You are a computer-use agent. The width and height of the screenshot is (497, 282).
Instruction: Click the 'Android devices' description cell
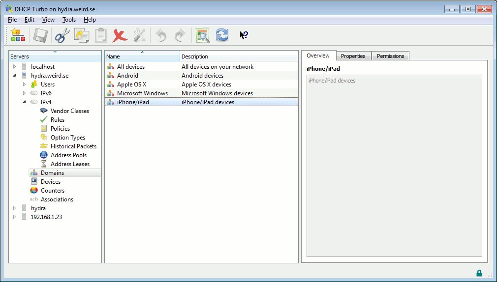pyautogui.click(x=203, y=76)
